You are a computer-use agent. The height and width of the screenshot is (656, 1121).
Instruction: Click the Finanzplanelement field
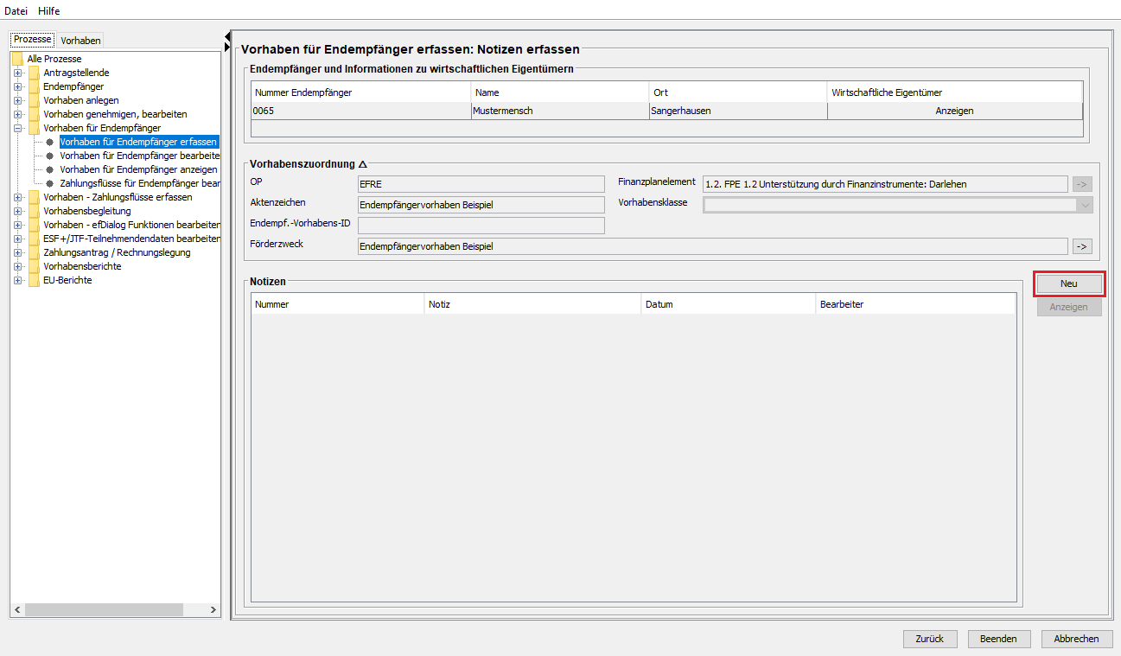click(x=885, y=183)
